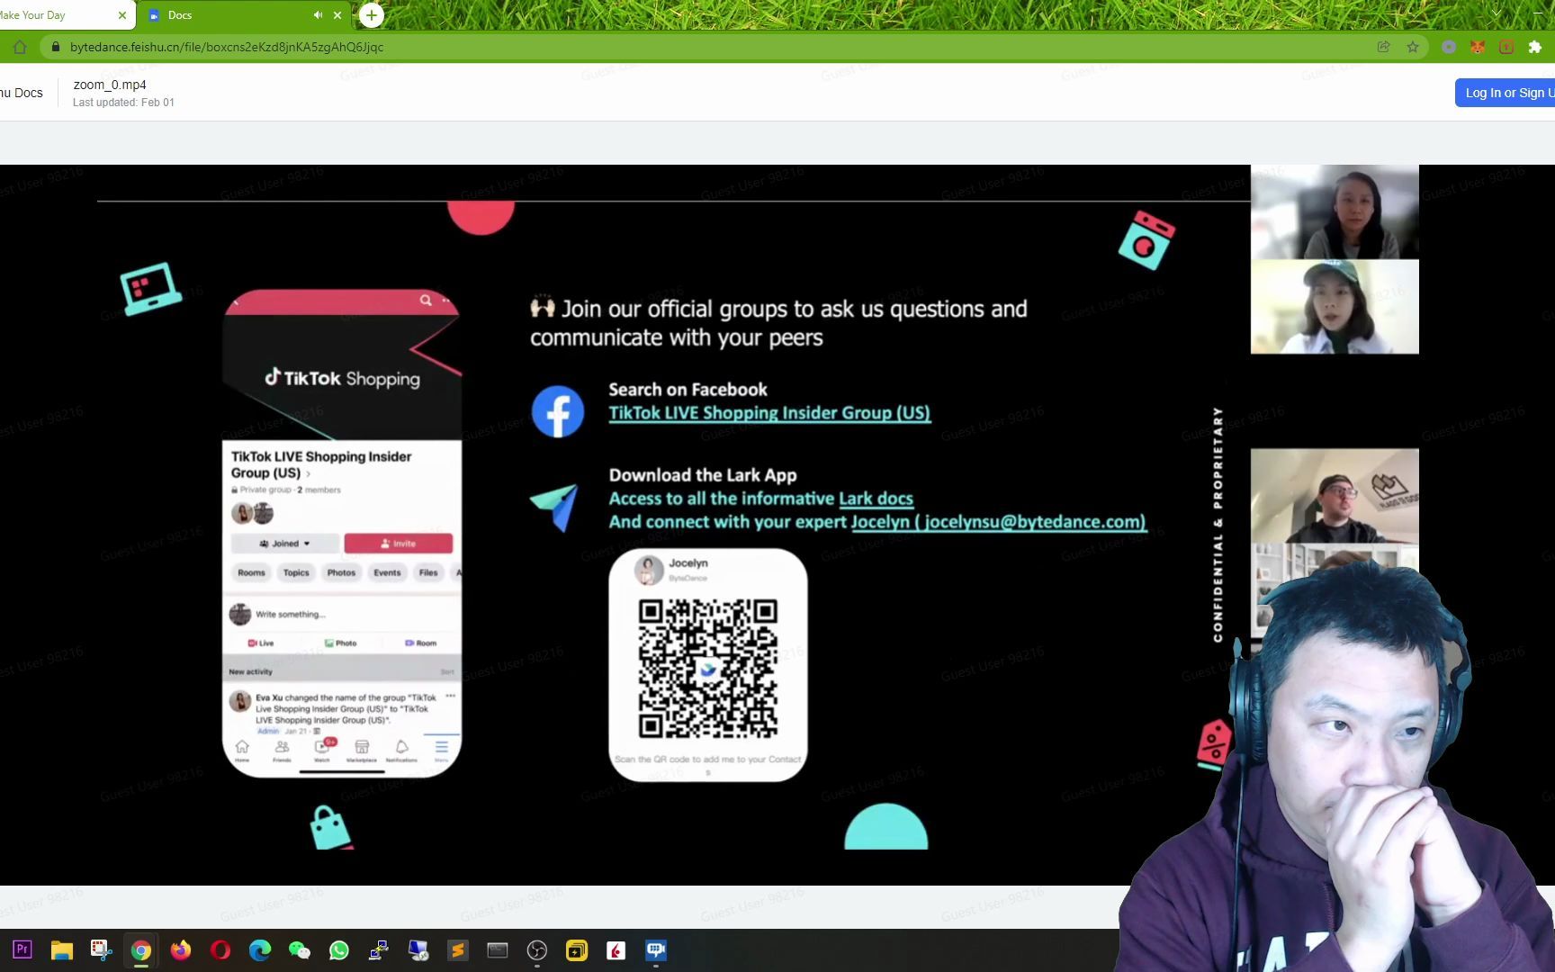
Task: Click the zoom_0.mp4 file title
Action: tap(110, 85)
